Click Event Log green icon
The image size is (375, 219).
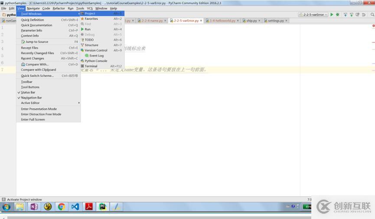(87, 55)
